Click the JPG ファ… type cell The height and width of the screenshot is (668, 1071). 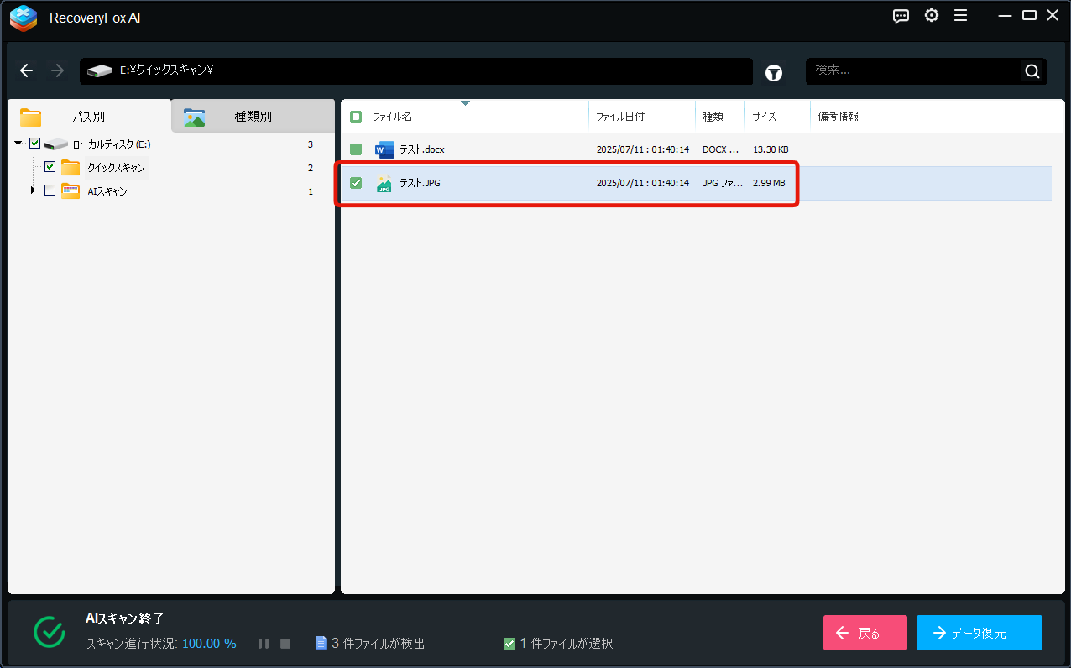tap(723, 183)
